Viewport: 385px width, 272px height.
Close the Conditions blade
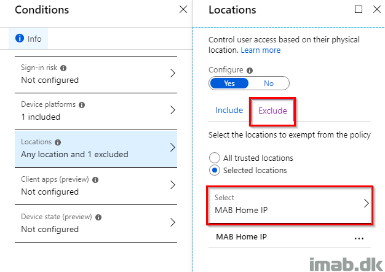[183, 10]
